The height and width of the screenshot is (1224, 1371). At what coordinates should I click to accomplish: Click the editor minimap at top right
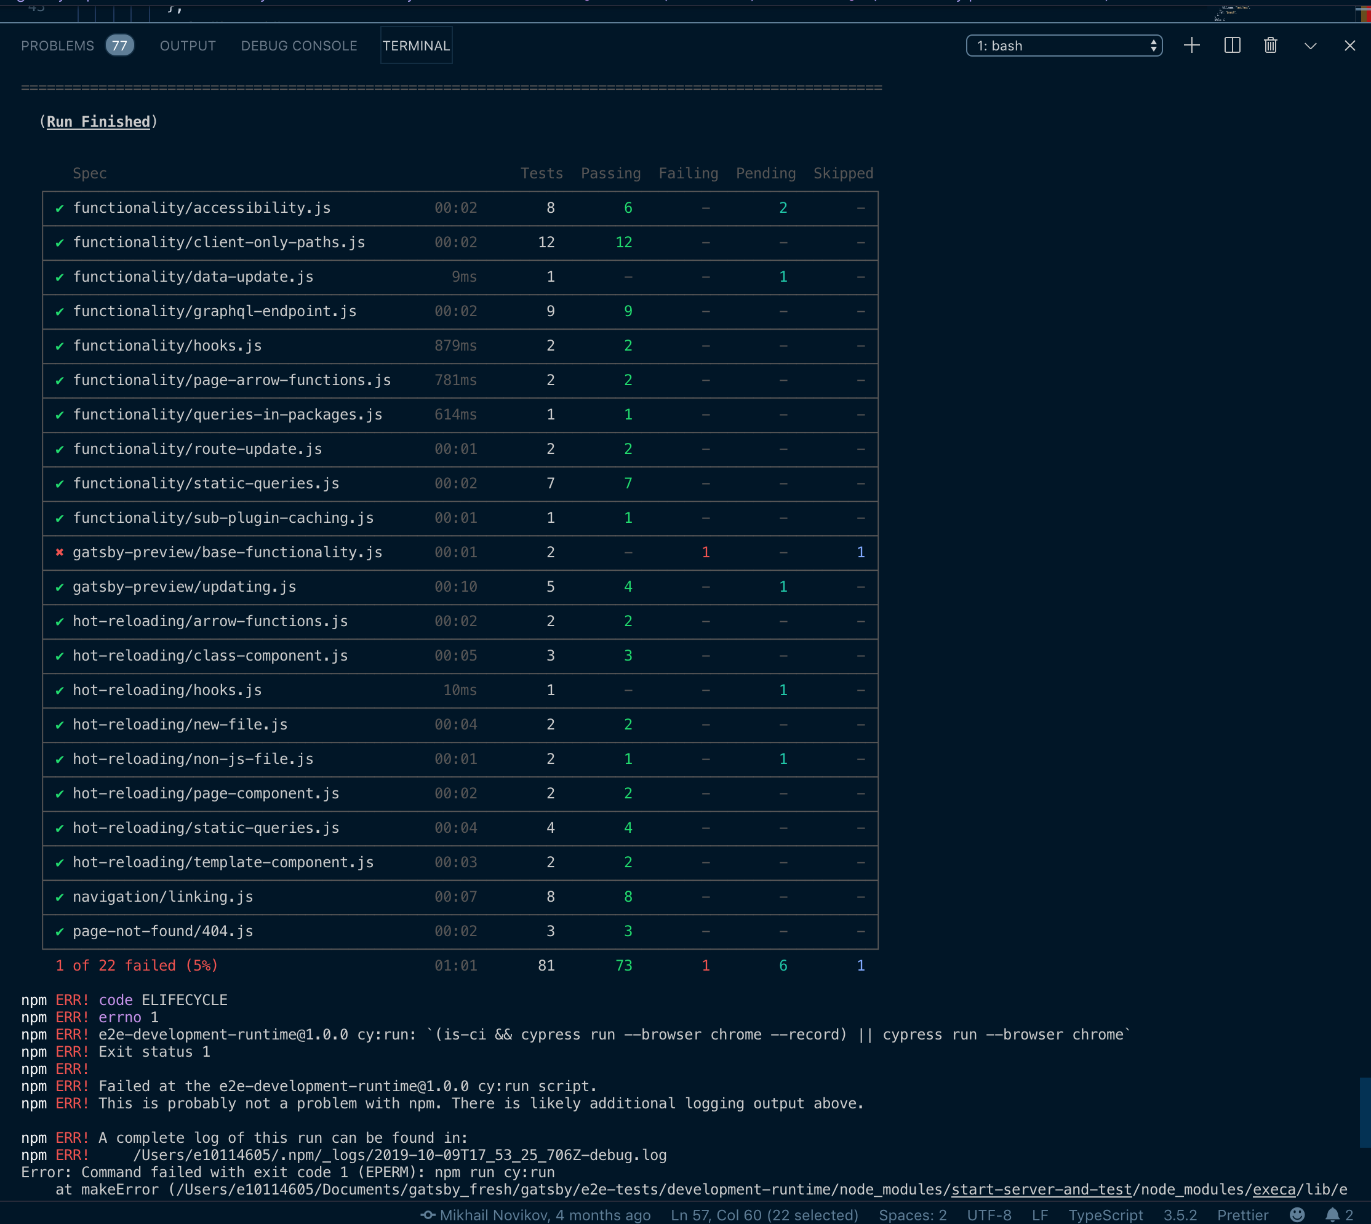pos(1233,14)
